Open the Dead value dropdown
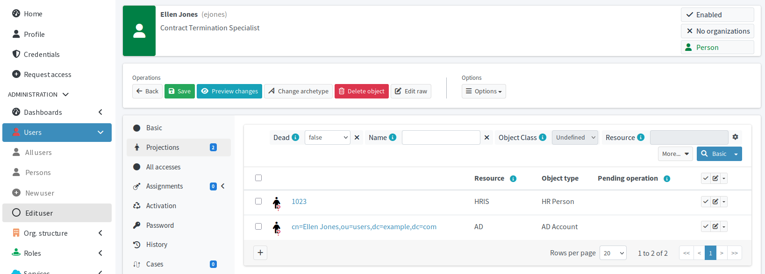765x274 pixels. tap(328, 137)
